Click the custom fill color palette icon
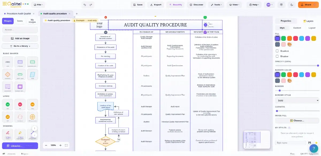 (289, 44)
